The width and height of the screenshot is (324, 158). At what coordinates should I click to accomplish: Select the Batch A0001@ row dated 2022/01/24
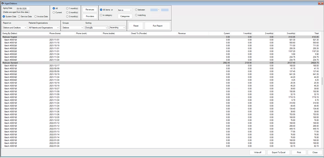161,146
